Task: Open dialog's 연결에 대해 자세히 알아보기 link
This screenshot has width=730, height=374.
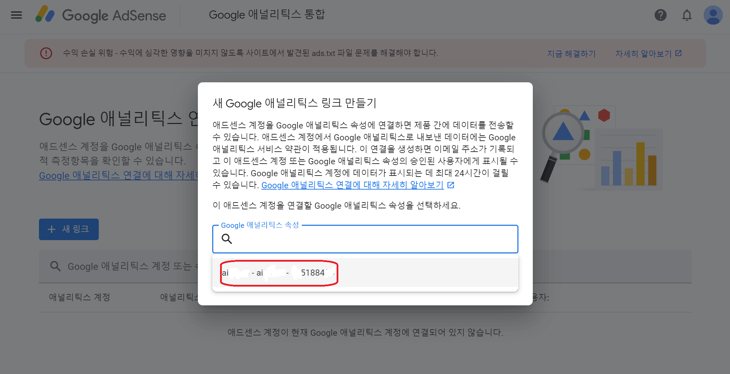Action: pyautogui.click(x=352, y=185)
